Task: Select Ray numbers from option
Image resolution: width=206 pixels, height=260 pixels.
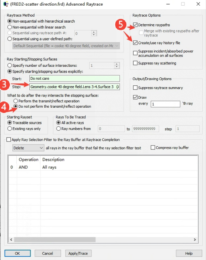Action: click(58, 129)
